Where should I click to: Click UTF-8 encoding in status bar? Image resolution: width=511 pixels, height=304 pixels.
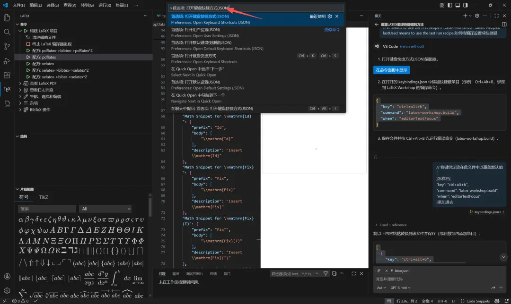click(x=442, y=301)
